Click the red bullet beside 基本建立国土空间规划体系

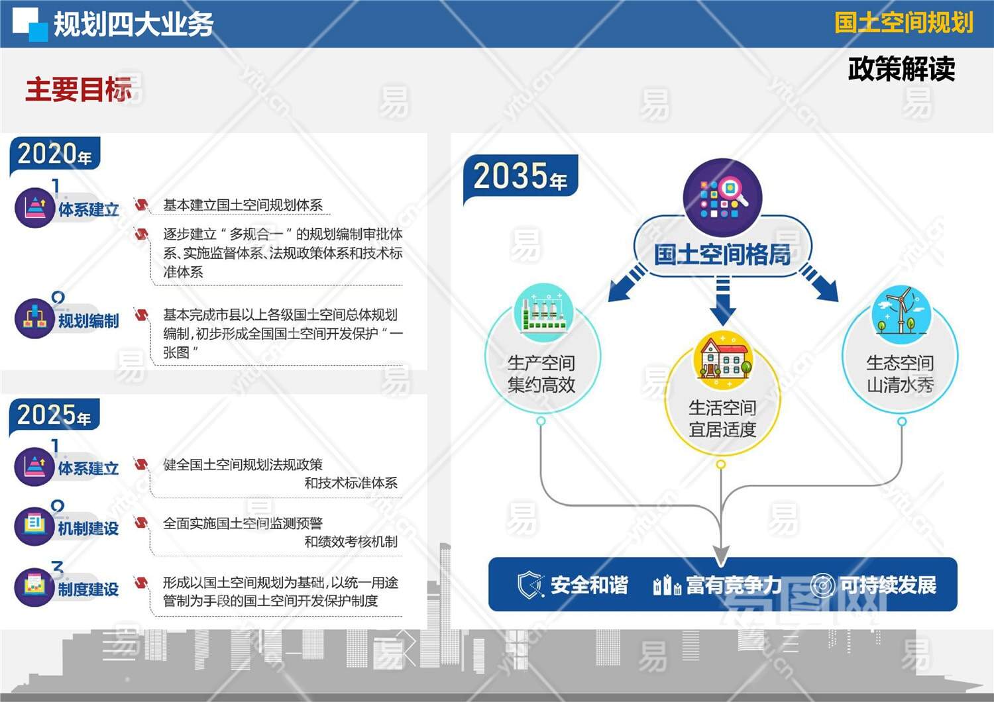pyautogui.click(x=141, y=205)
